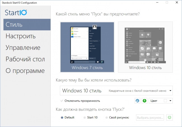
Task: Choose the Windows 7 стиль thumbnail
Action: (x=87, y=47)
